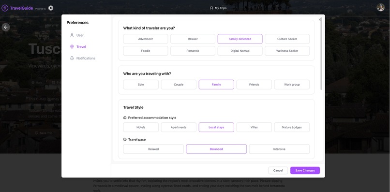Open the Notifications preferences tab
The image size is (390, 192).
point(86,58)
